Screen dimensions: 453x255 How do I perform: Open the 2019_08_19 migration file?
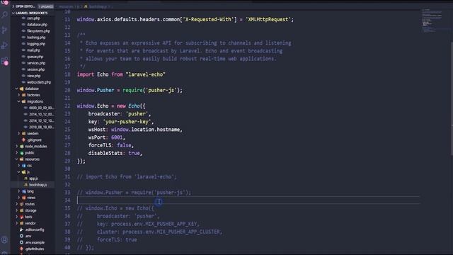coord(41,127)
